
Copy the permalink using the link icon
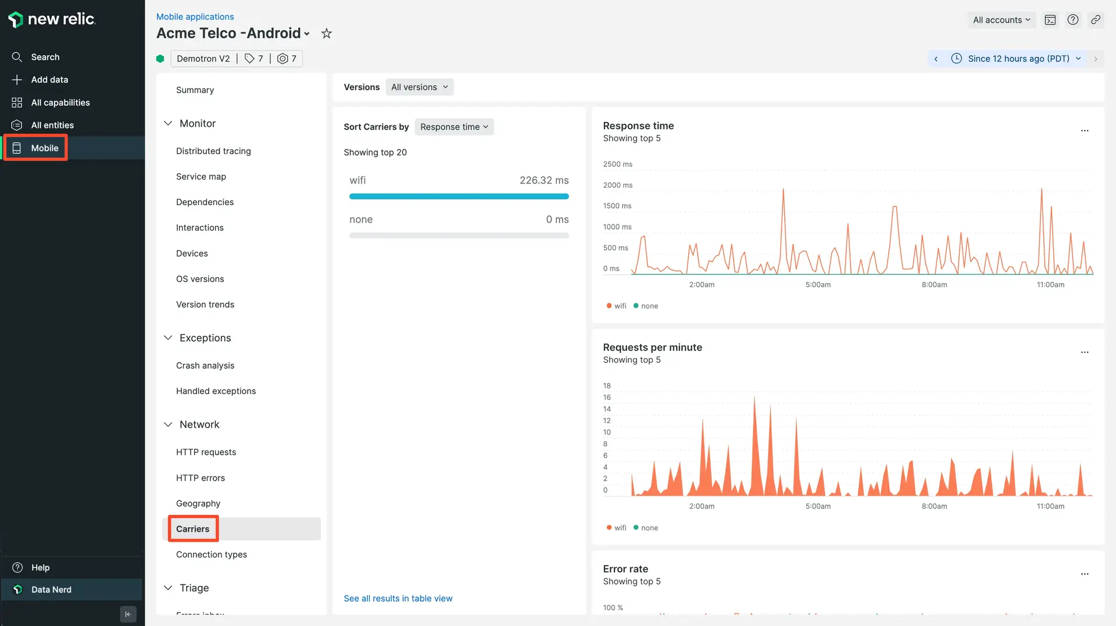1095,20
